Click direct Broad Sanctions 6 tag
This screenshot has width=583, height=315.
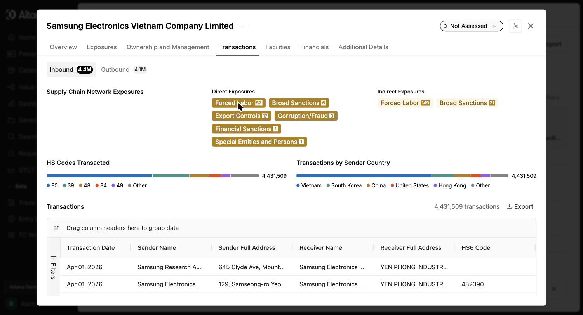pyautogui.click(x=299, y=103)
